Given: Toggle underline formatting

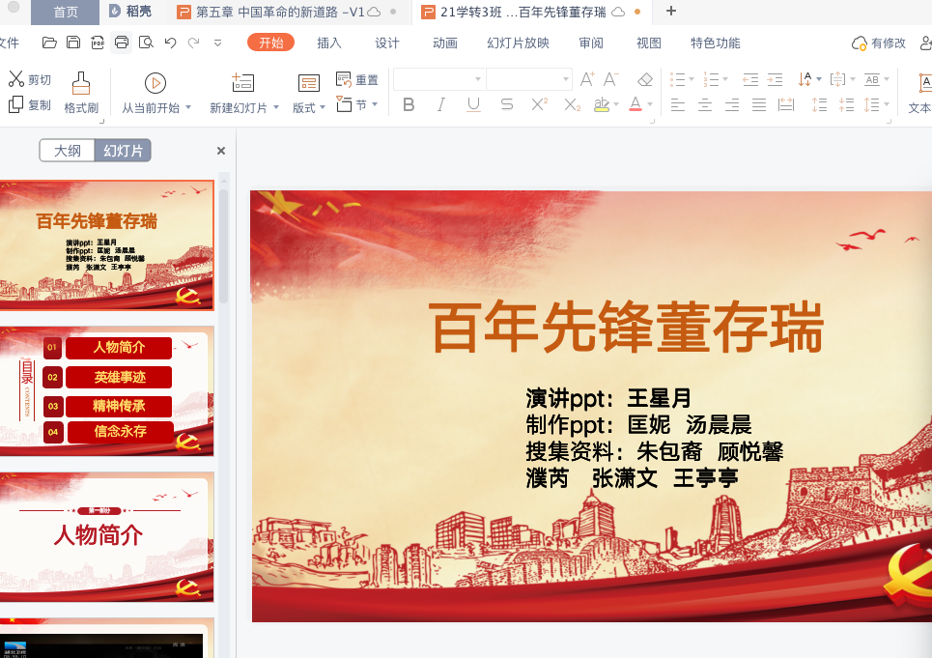Looking at the screenshot, I should pos(473,104).
